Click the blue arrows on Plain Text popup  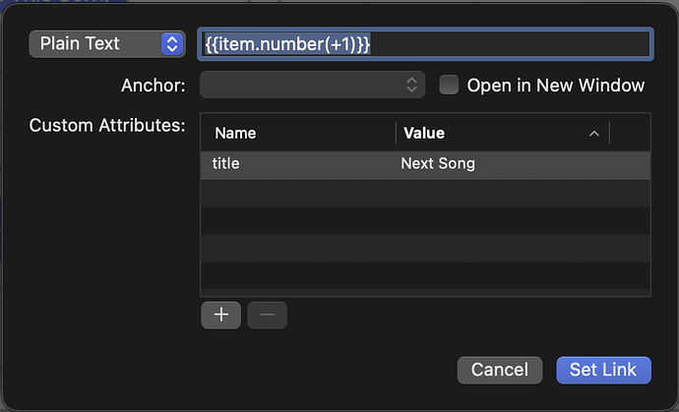172,44
